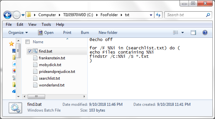215x119 pixels.
Task: Tick the select-all checkbox in header
Action: pyautogui.click(x=28, y=42)
